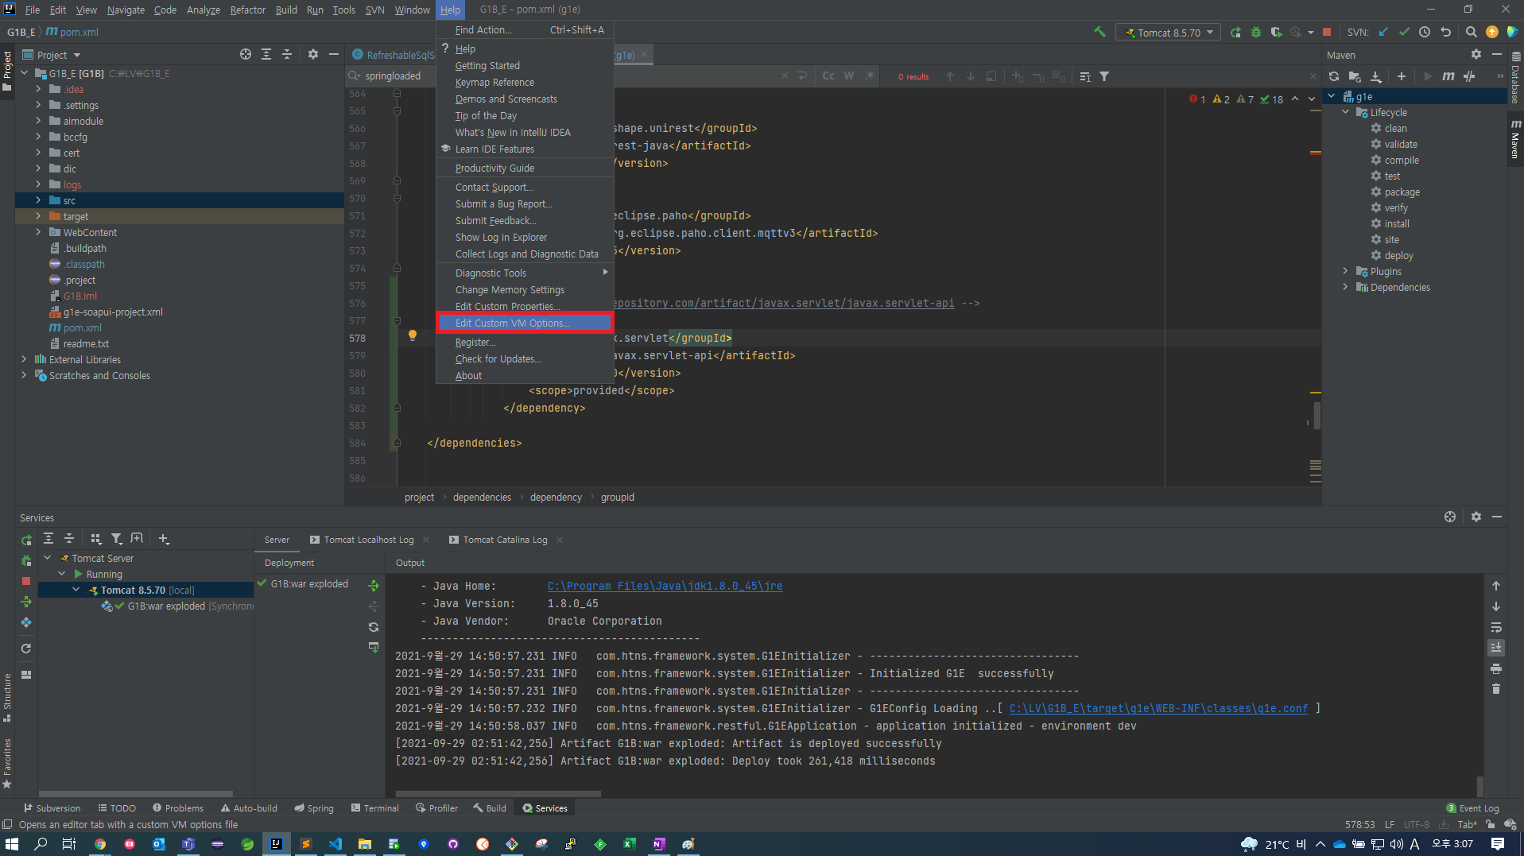Image resolution: width=1524 pixels, height=856 pixels.
Task: Collapse all in Project panel toolbar
Action: click(287, 55)
